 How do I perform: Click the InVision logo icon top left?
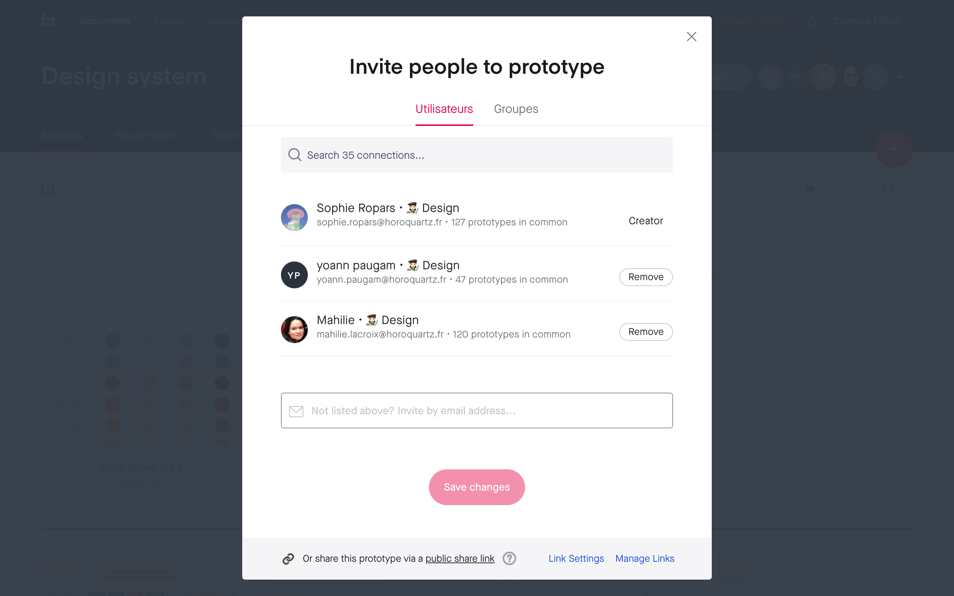click(x=48, y=20)
